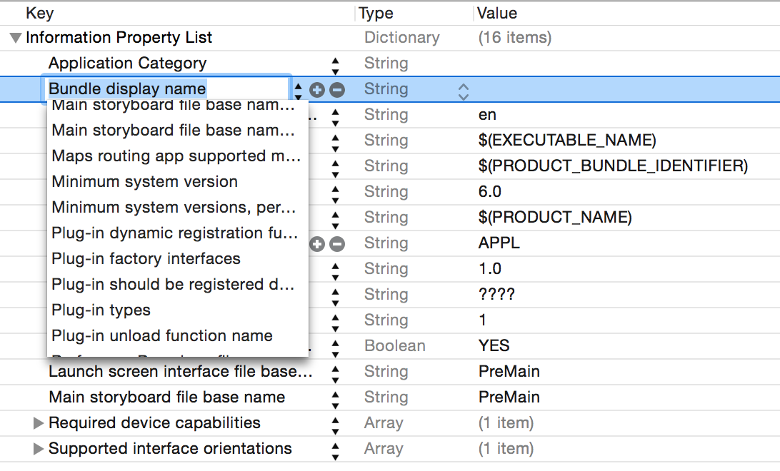
Task: Click the $(PRODUCT_BUNDLE_IDENTIFIER) value cell
Action: tap(613, 166)
